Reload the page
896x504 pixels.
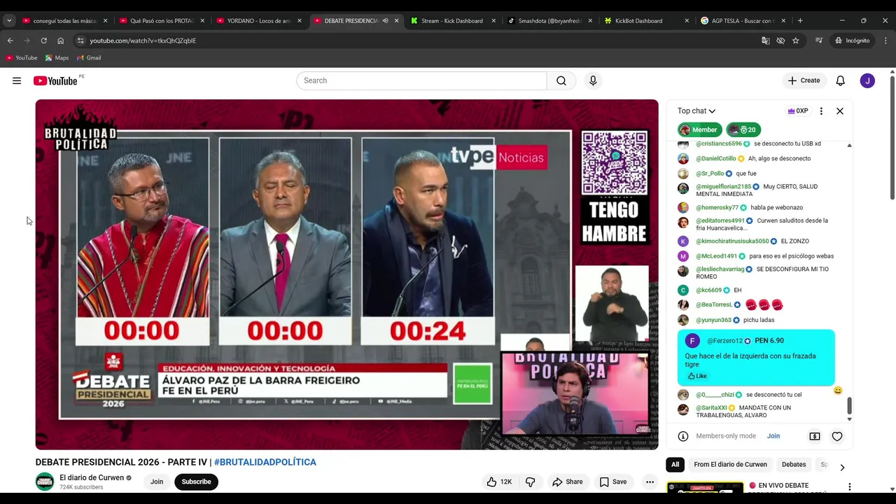43,41
